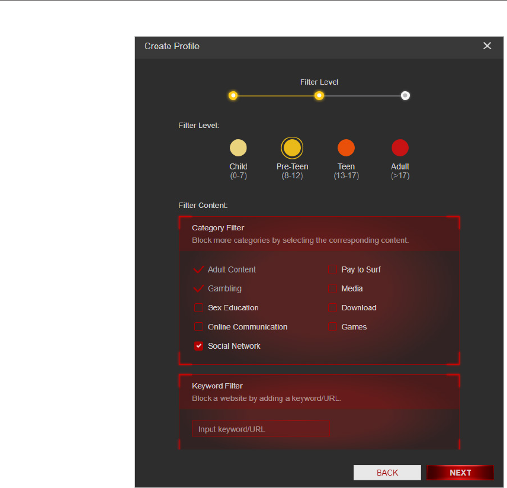
Task: Enable the Games checkbox
Action: pos(332,327)
